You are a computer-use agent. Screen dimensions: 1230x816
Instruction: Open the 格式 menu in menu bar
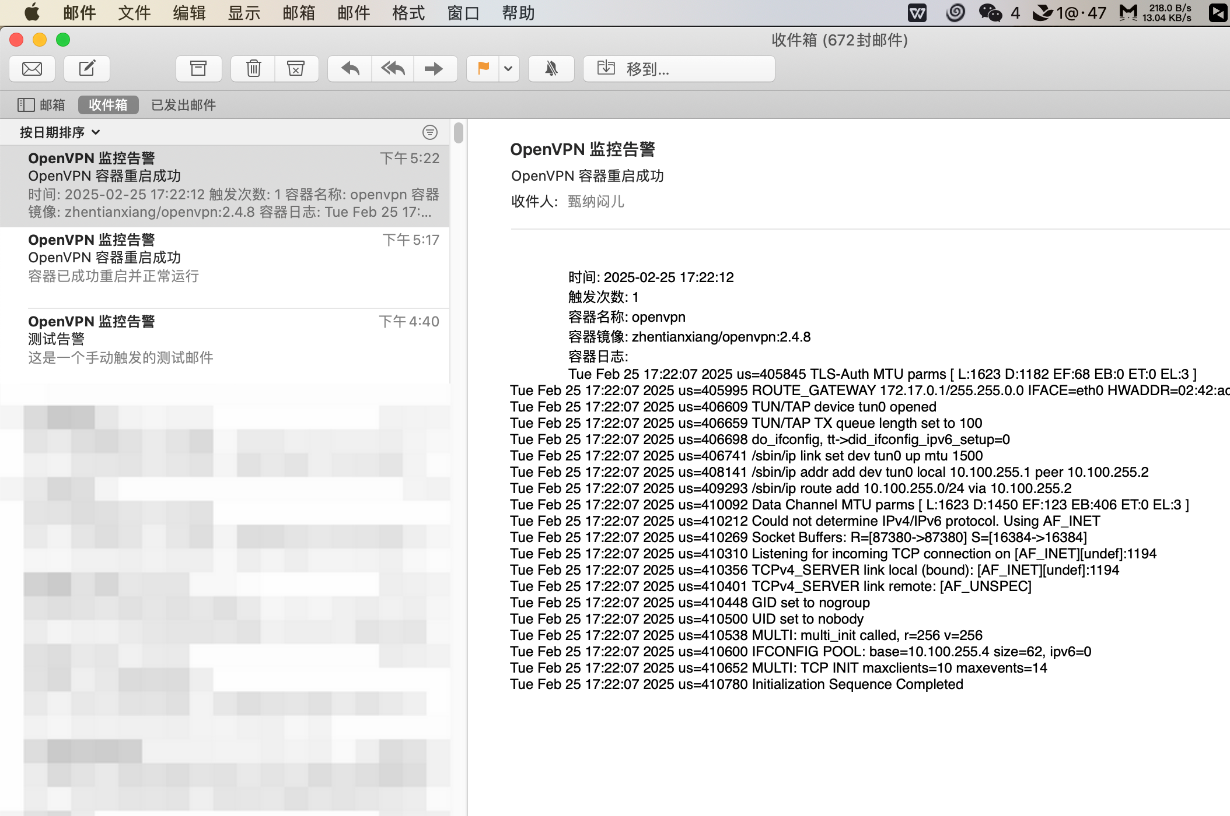pos(408,13)
